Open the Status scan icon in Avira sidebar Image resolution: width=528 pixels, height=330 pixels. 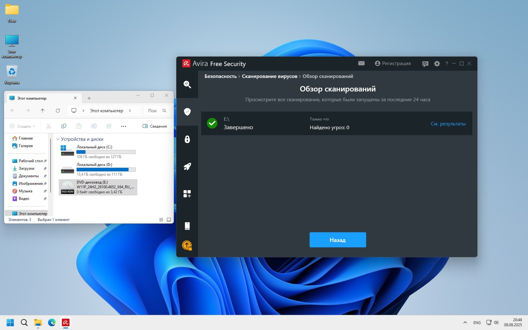187,84
